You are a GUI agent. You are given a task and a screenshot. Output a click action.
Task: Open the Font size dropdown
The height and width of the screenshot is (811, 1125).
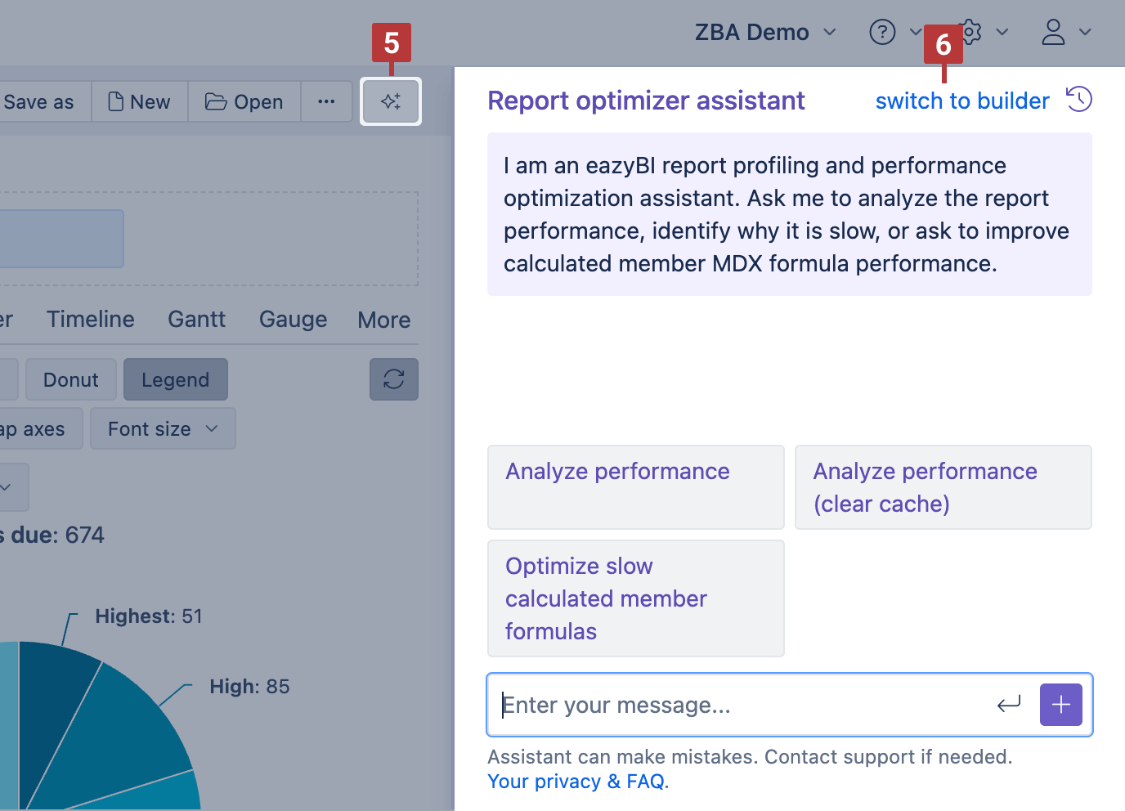[162, 428]
